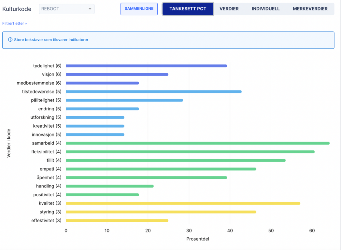Screen dimensions: 341x250
Task: Click the empati (4) bar
Action: click(161, 169)
